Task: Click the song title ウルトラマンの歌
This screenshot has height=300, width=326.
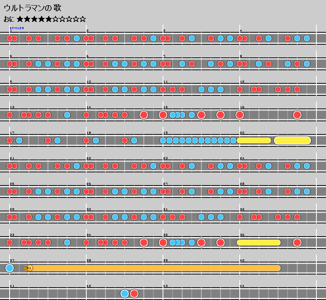Action: (33, 8)
